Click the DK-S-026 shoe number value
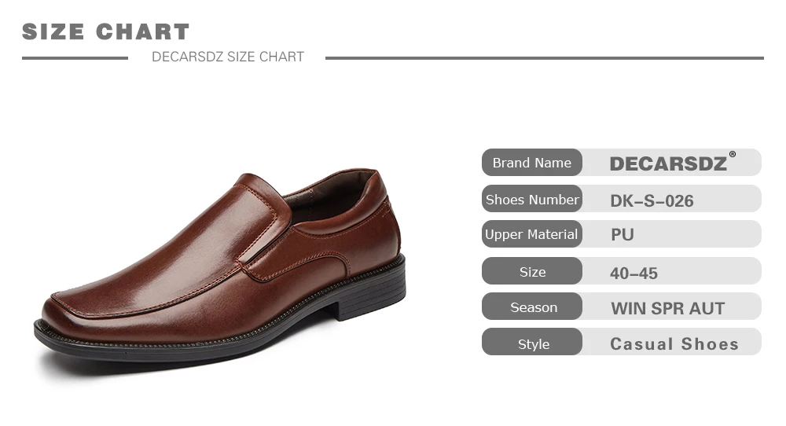786x426 pixels. pos(652,201)
